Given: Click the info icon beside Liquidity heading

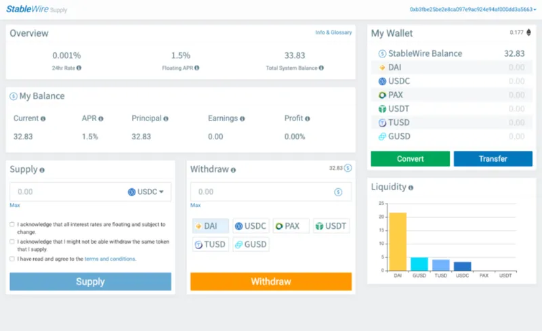Looking at the screenshot, I should pyautogui.click(x=411, y=187).
